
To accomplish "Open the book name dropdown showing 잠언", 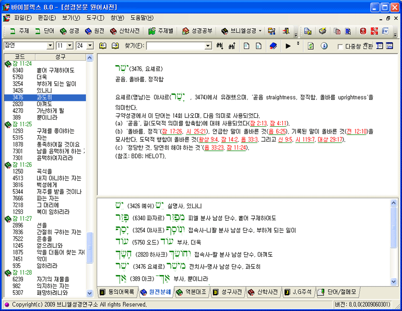I will [x=51, y=46].
